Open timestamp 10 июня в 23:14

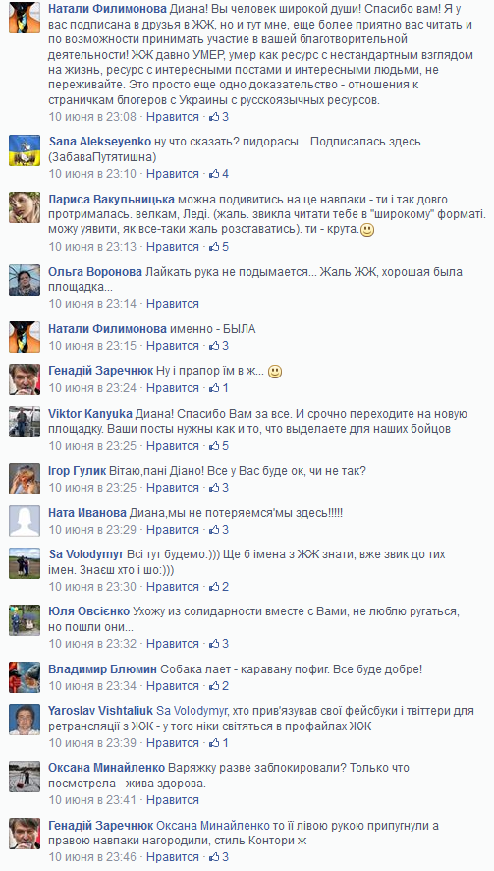pos(92,304)
